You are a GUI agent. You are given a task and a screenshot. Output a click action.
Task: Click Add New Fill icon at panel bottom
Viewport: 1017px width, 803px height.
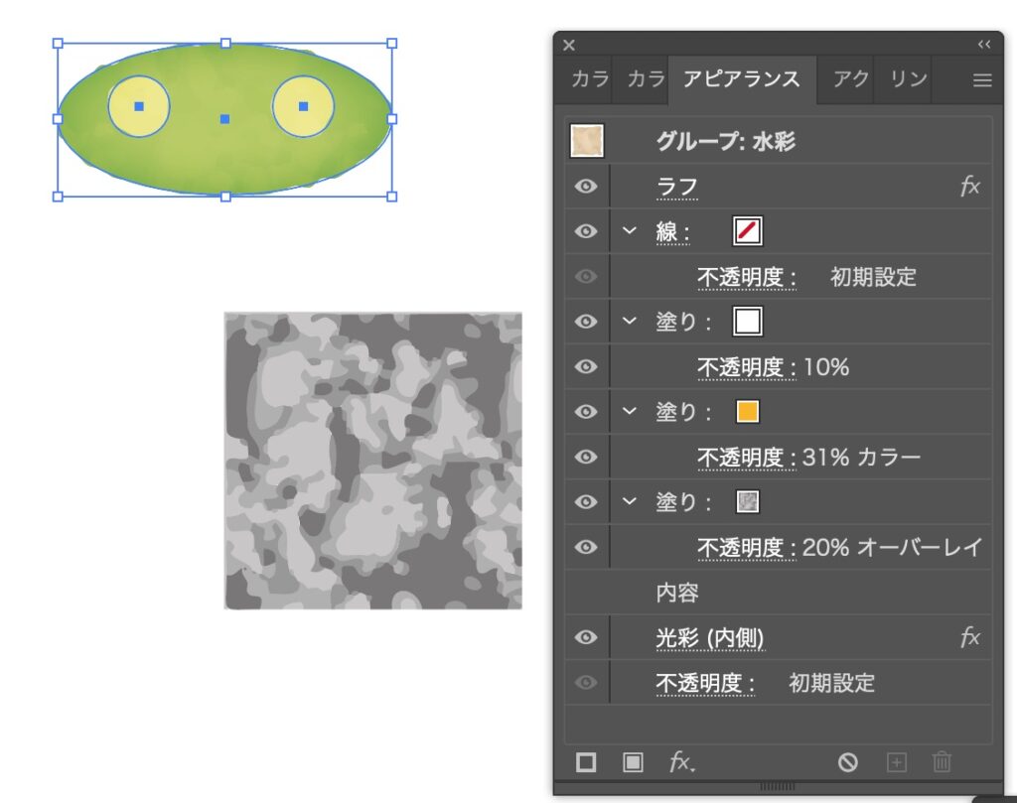[633, 762]
